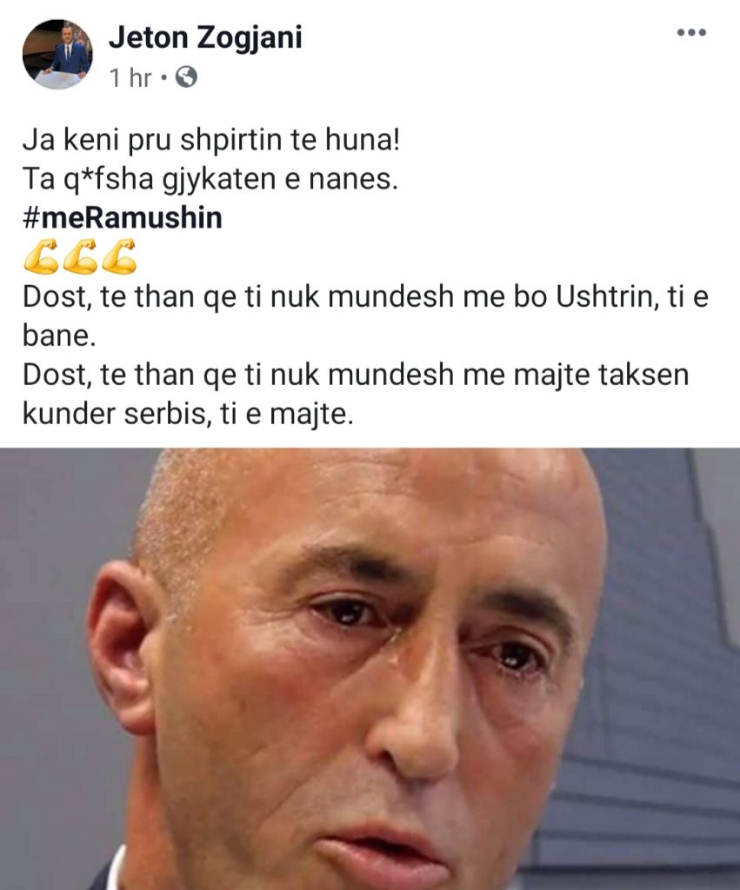Click the word "bane." in the post
The width and height of the screenshot is (740, 890).
point(59,336)
